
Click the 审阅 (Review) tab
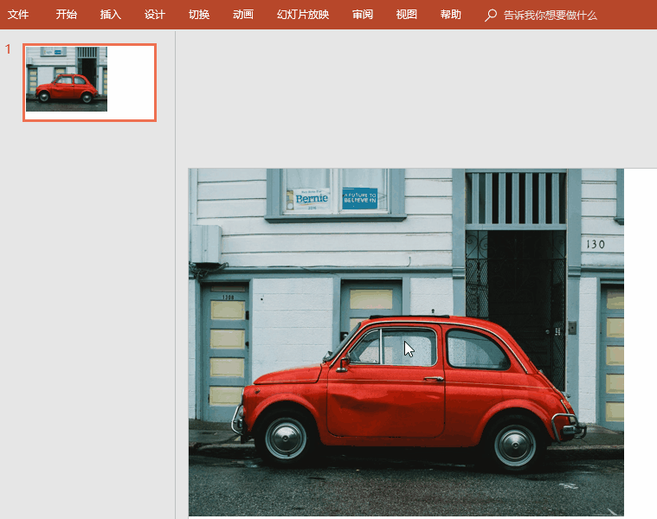tap(363, 15)
